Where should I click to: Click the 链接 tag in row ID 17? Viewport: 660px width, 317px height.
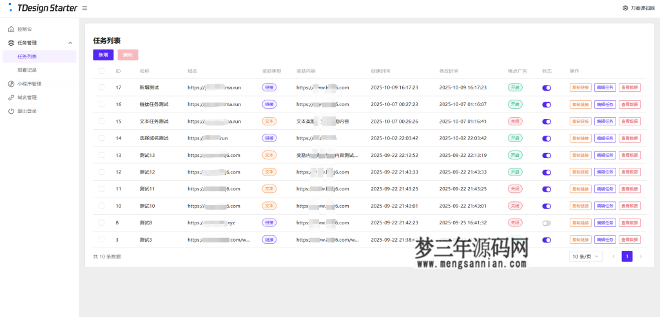click(x=269, y=87)
